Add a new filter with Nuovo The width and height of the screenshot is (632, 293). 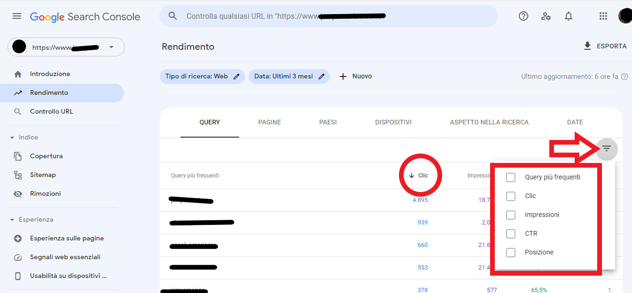356,77
